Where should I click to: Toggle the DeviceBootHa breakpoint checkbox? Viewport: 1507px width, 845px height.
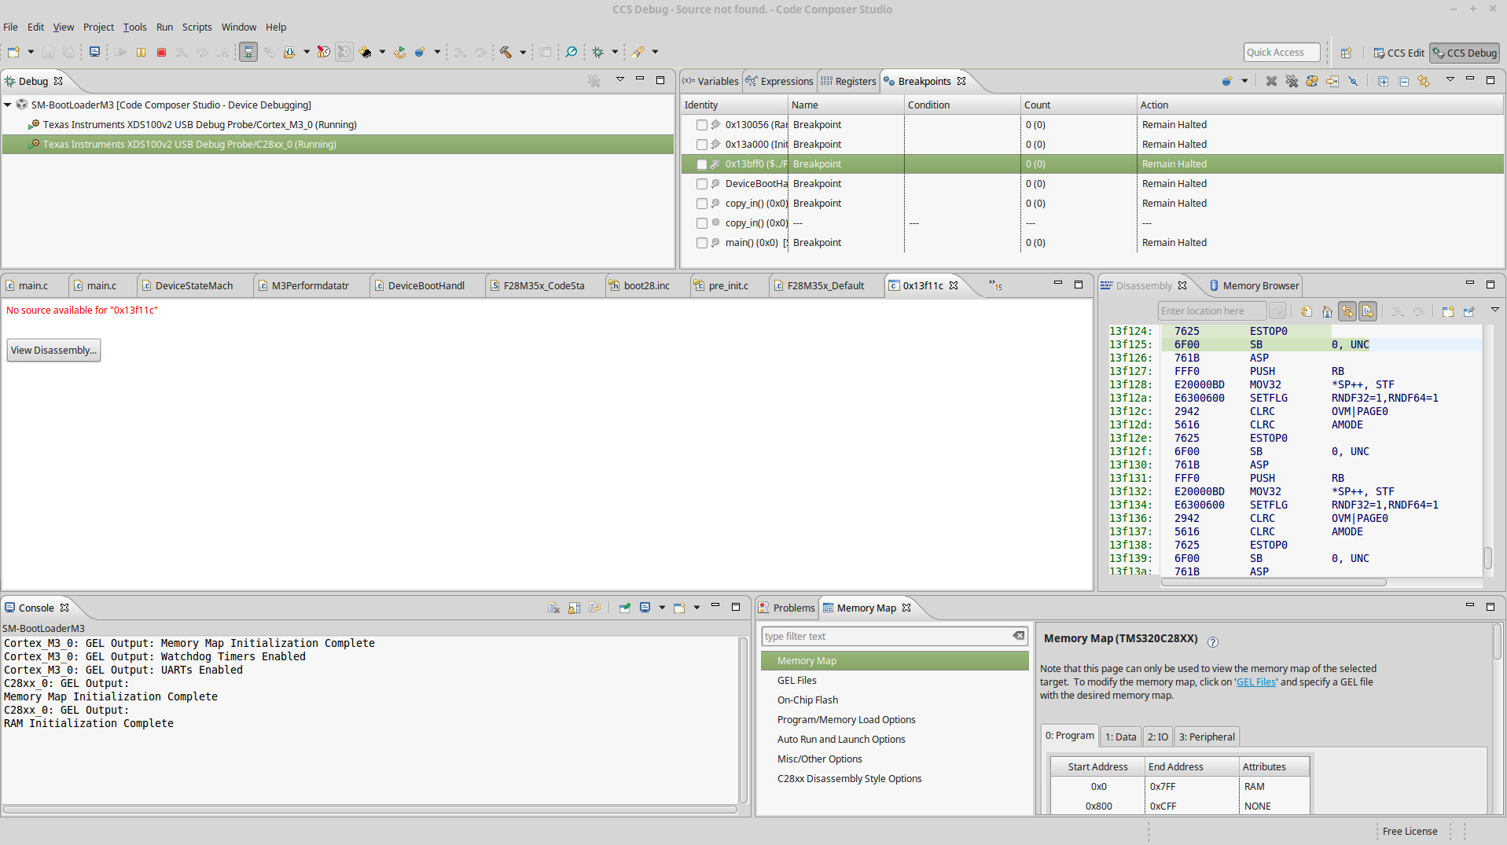click(702, 184)
